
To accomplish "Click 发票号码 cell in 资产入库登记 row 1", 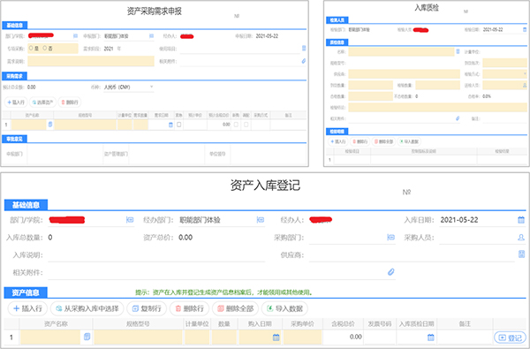I will tap(380, 338).
